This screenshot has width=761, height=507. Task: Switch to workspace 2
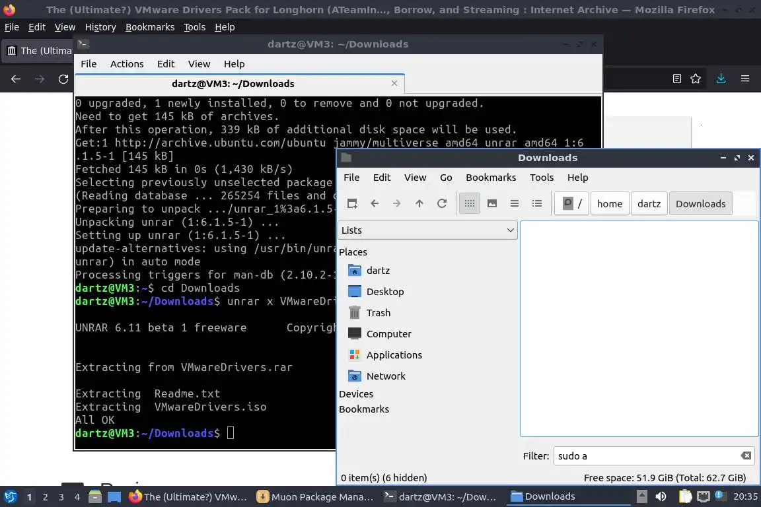click(x=45, y=497)
